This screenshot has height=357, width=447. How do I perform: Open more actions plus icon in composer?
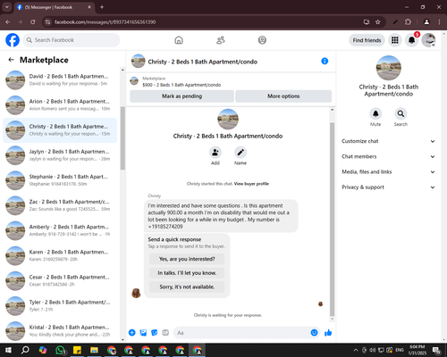click(x=132, y=333)
